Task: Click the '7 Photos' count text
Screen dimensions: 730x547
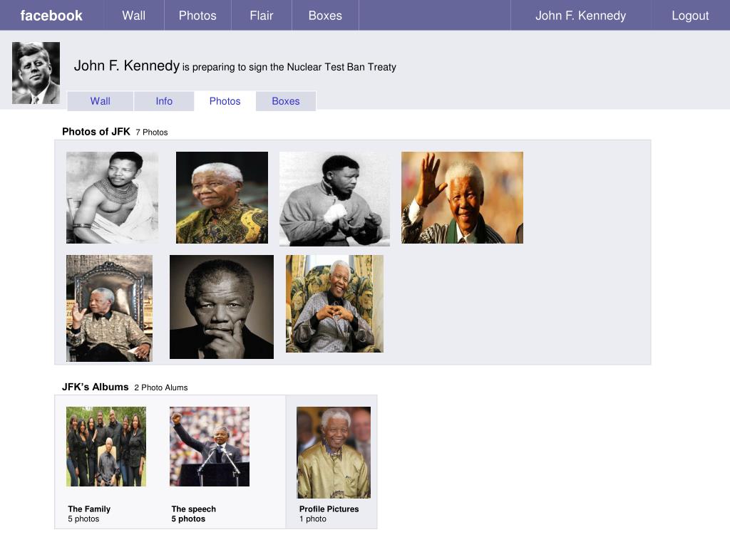Action: [152, 132]
